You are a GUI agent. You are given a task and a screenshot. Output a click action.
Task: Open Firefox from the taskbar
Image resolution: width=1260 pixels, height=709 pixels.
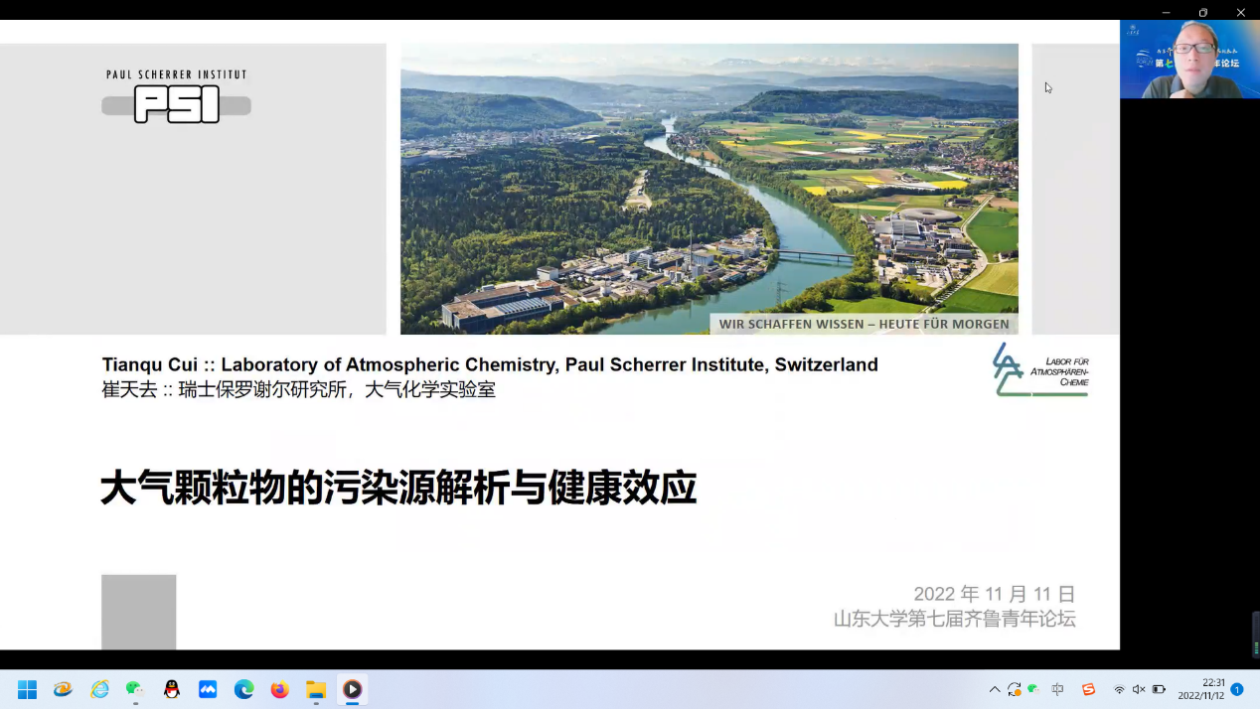coord(280,689)
